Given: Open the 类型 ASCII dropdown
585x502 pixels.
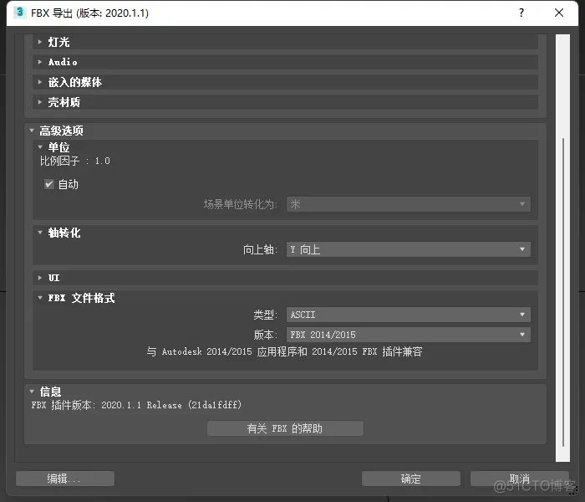Looking at the screenshot, I should (408, 315).
